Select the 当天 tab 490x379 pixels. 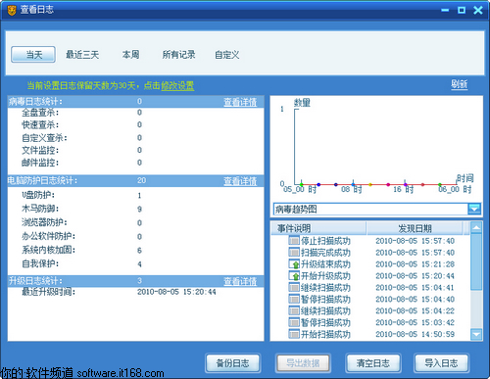(33, 55)
